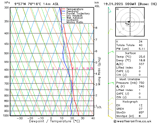Click the -30 temperature axis label
159x123 pixels.
pyautogui.click(x=20, y=118)
